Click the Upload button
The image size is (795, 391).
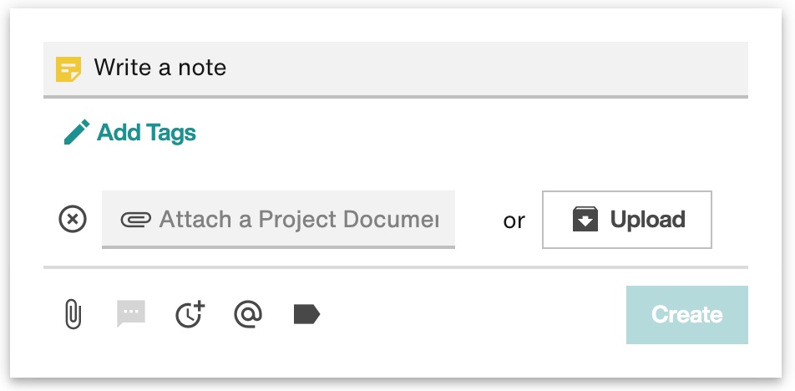pos(626,220)
